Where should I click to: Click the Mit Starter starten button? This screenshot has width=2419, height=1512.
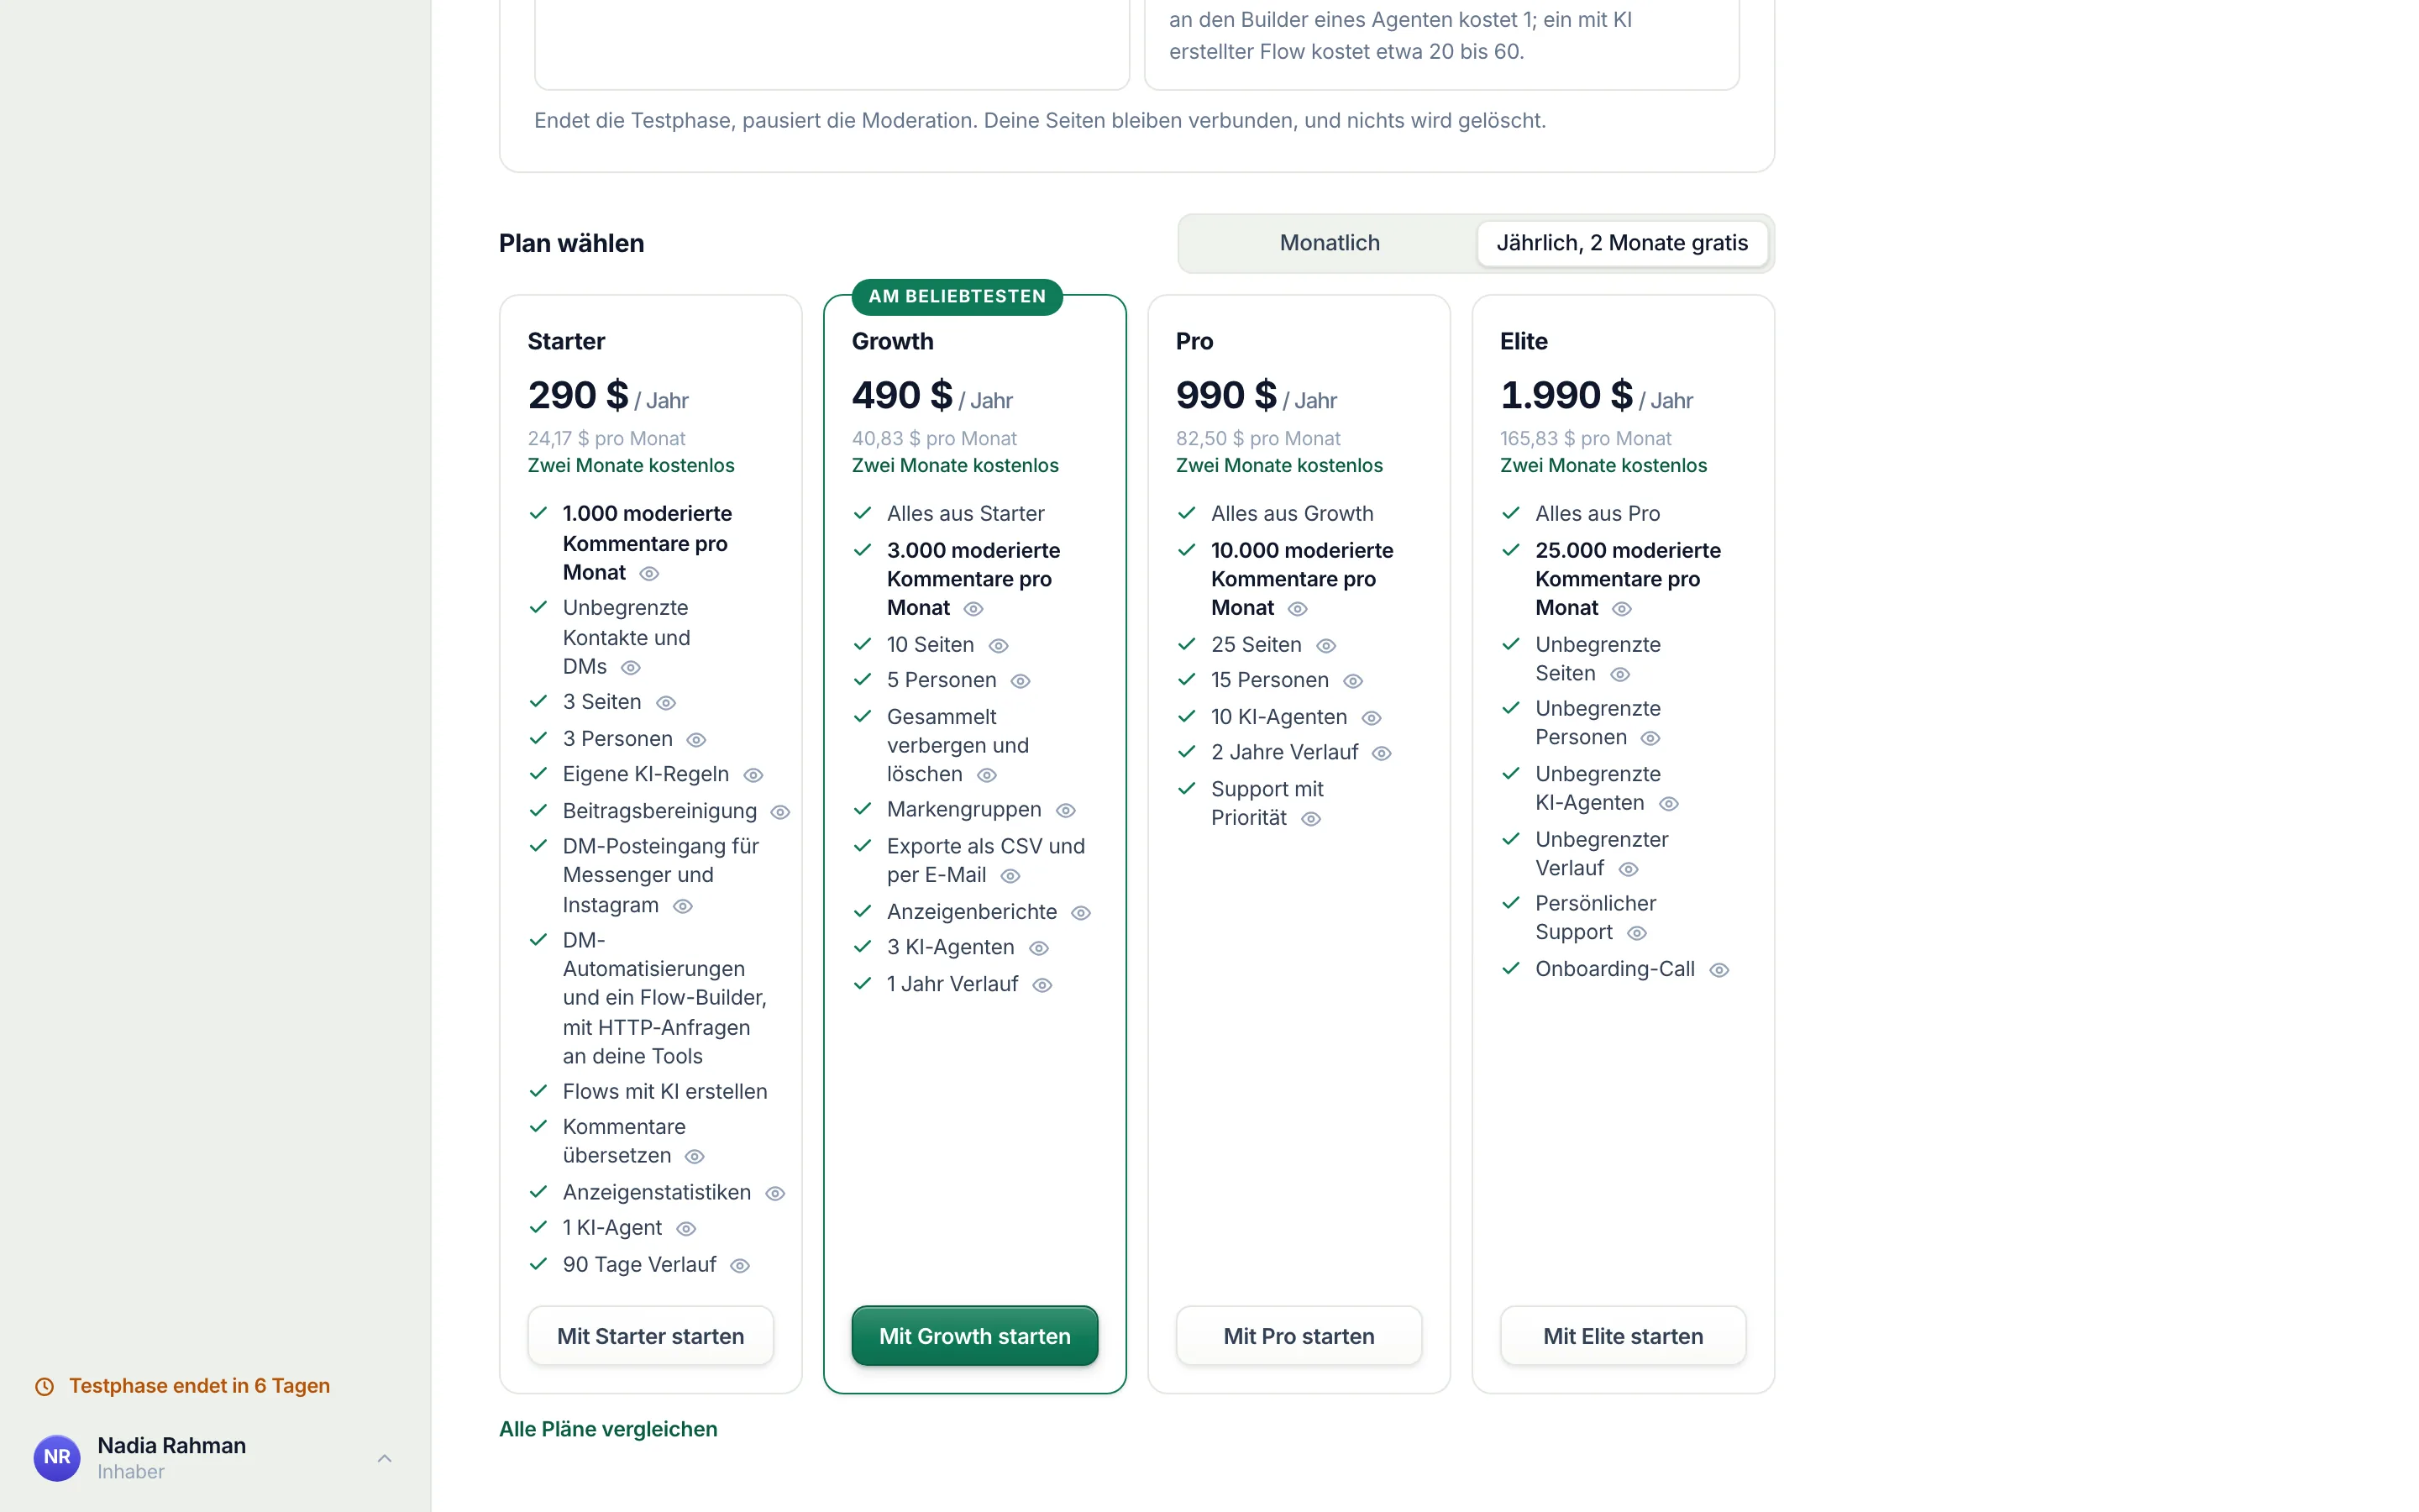pos(651,1336)
